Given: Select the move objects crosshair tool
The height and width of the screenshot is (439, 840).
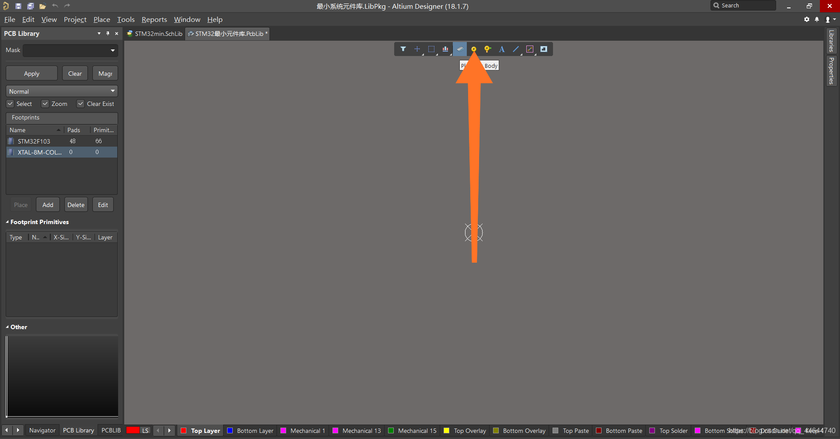Looking at the screenshot, I should pyautogui.click(x=417, y=49).
